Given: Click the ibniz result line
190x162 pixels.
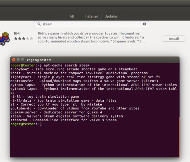Looking at the screenshot, I should pyautogui.click(x=79, y=73).
